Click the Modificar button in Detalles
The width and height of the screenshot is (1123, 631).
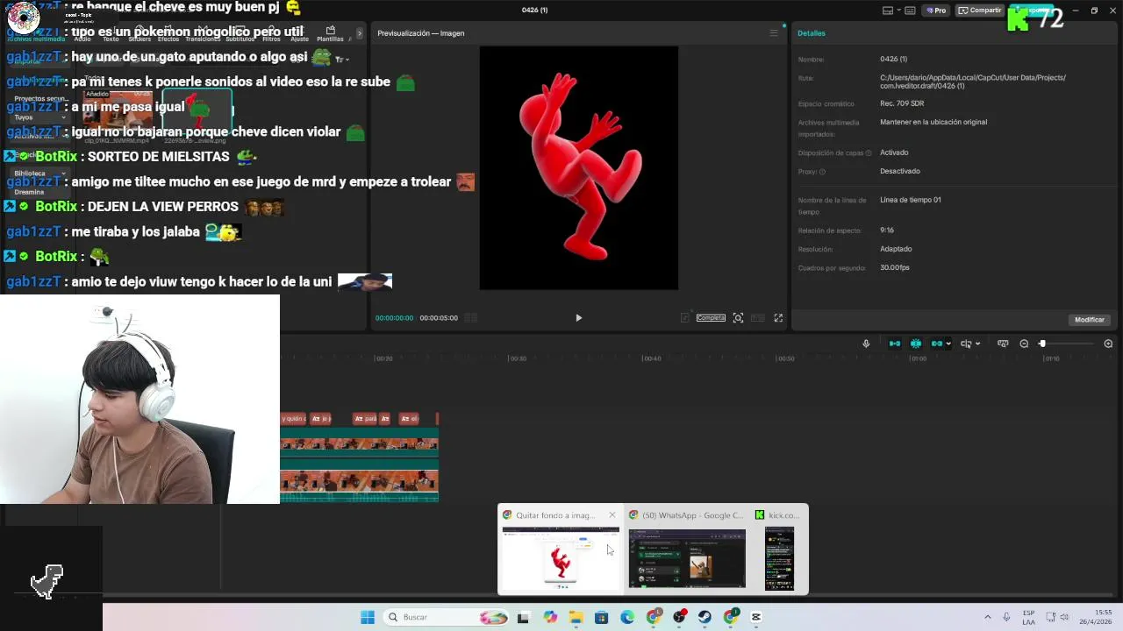coord(1090,320)
